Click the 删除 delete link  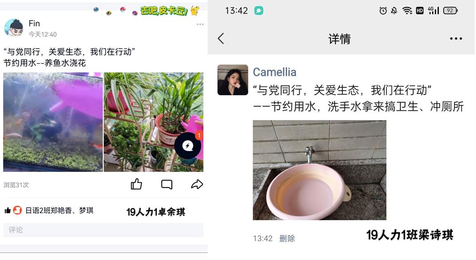pyautogui.click(x=287, y=238)
